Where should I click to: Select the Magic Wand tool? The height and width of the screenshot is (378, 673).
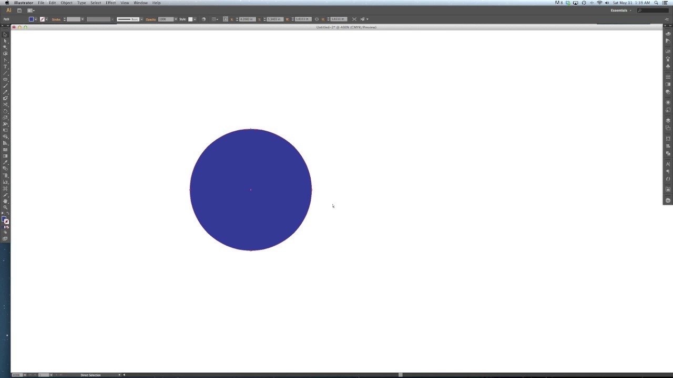tap(5, 47)
